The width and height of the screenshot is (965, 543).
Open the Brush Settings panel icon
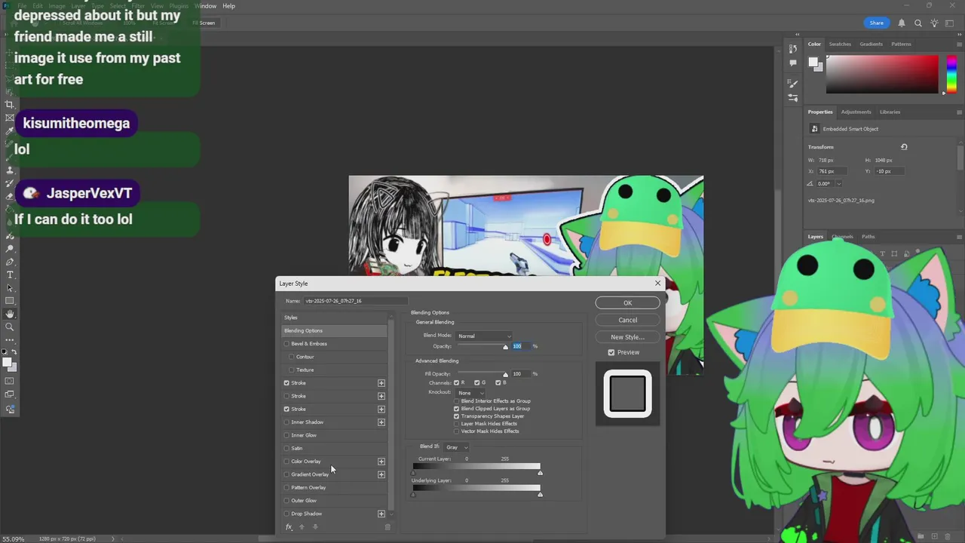pyautogui.click(x=792, y=98)
